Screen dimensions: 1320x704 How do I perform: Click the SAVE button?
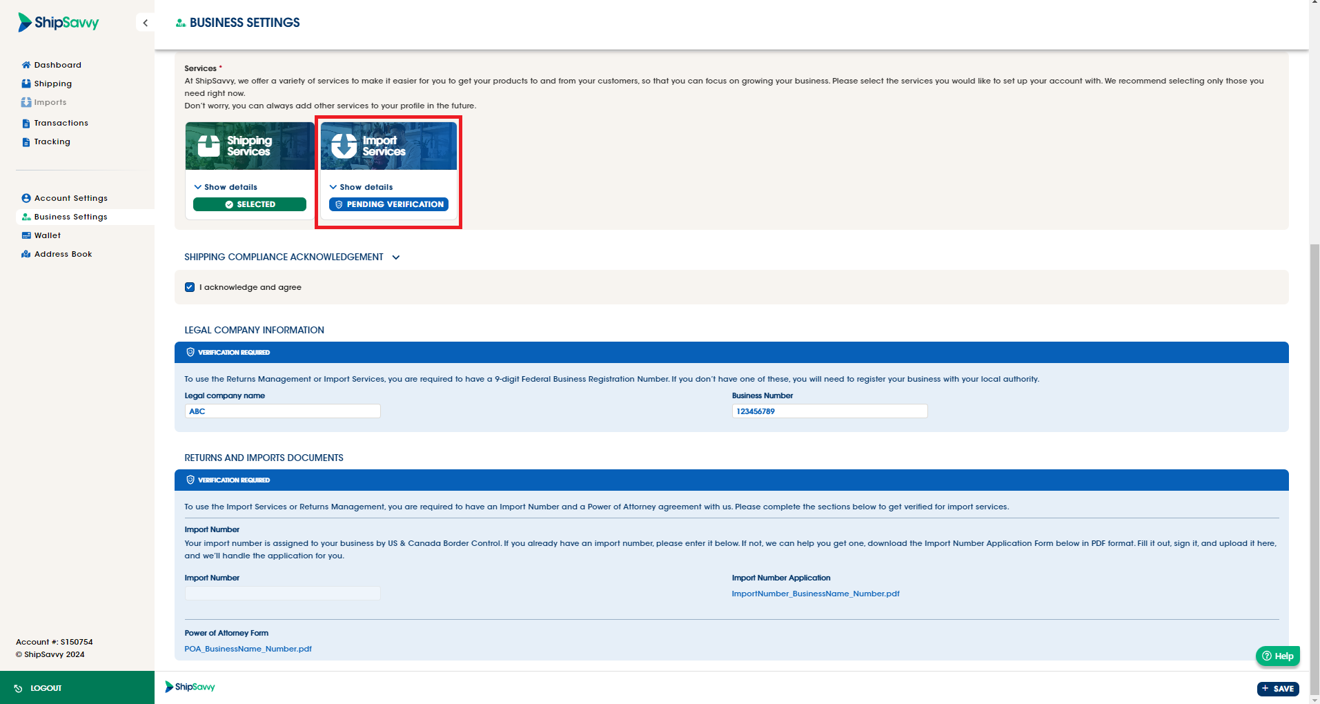click(1278, 689)
